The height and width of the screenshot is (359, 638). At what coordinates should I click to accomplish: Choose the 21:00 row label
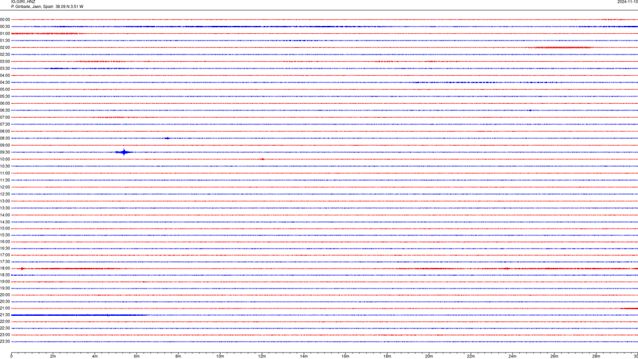[5, 308]
